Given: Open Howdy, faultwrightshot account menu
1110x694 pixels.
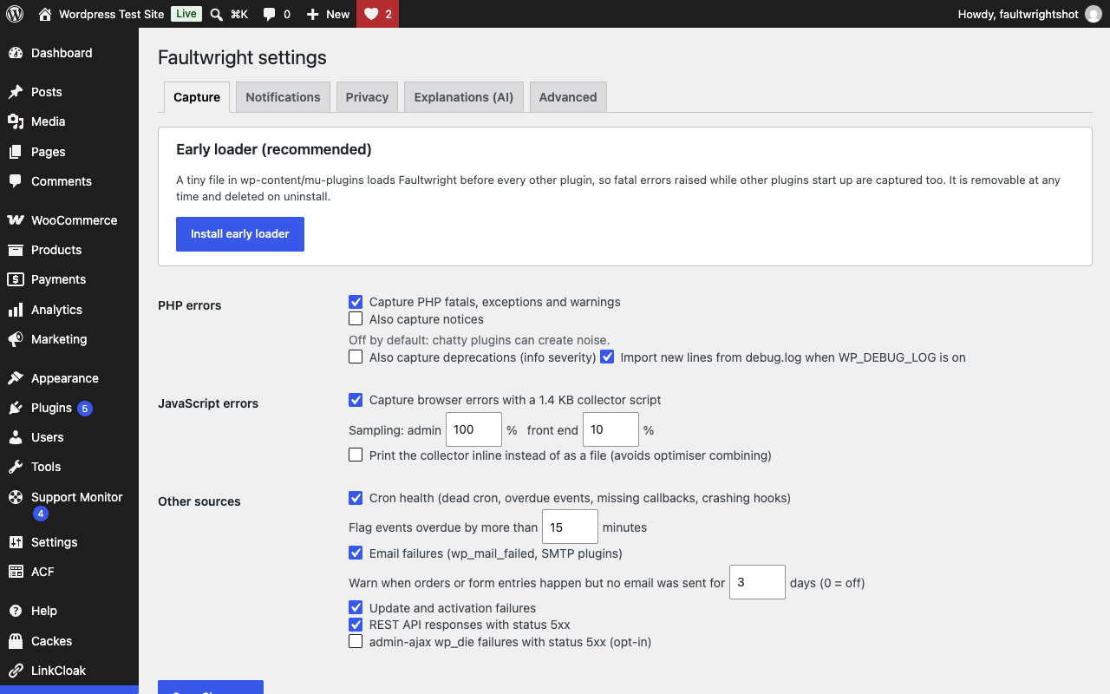Looking at the screenshot, I should point(1029,14).
